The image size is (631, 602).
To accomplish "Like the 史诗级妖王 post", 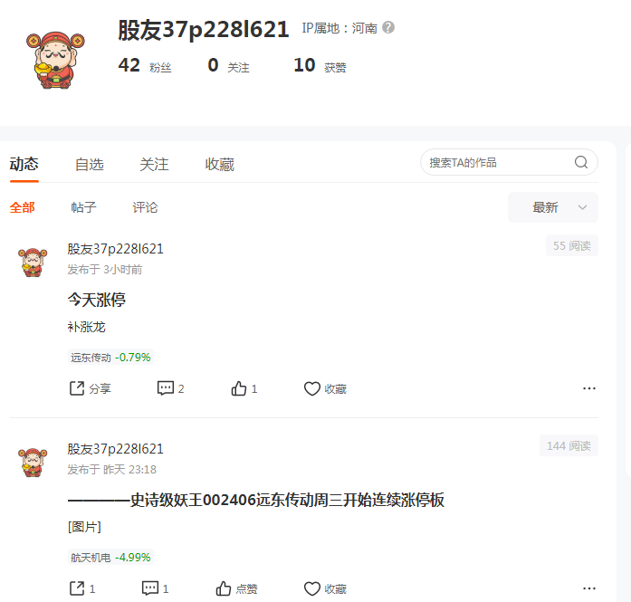I will click(x=236, y=588).
